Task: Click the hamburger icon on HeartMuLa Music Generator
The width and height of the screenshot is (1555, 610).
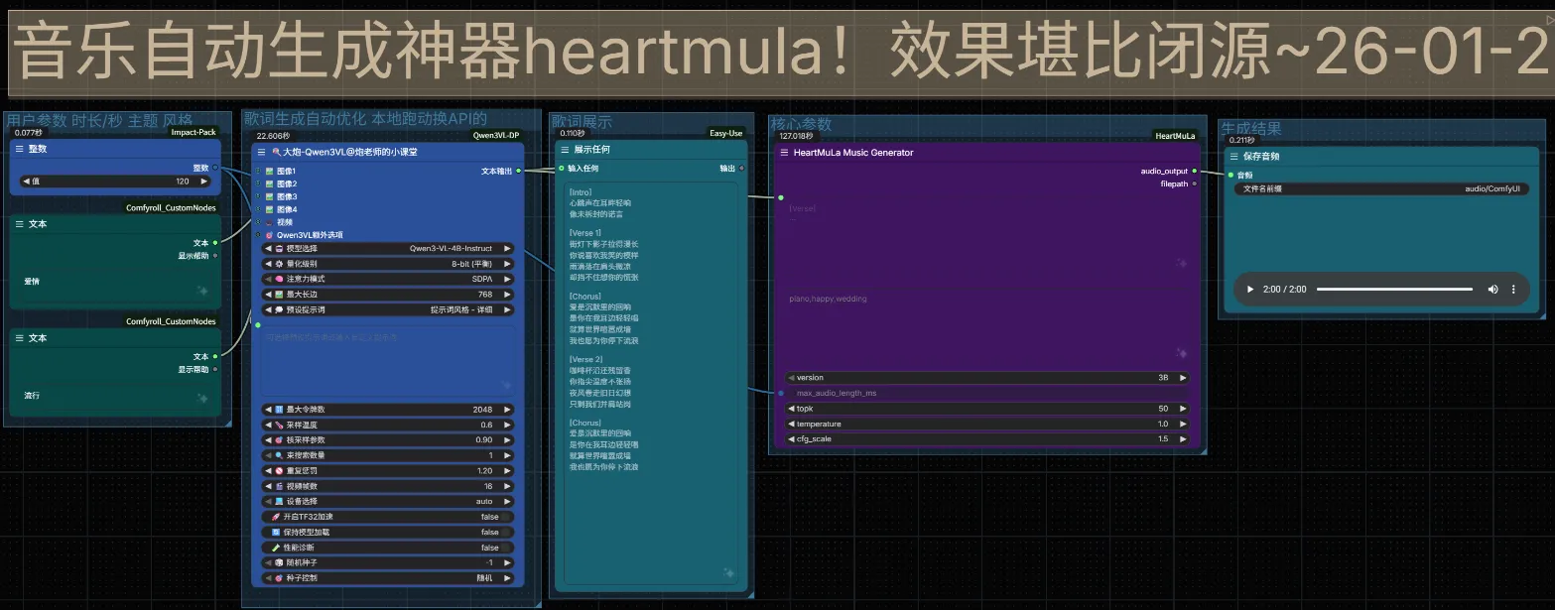Action: [784, 152]
